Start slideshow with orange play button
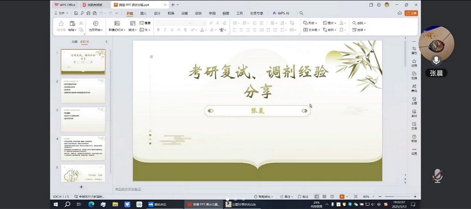Screen dimensions: 471x209 (x=342, y=196)
